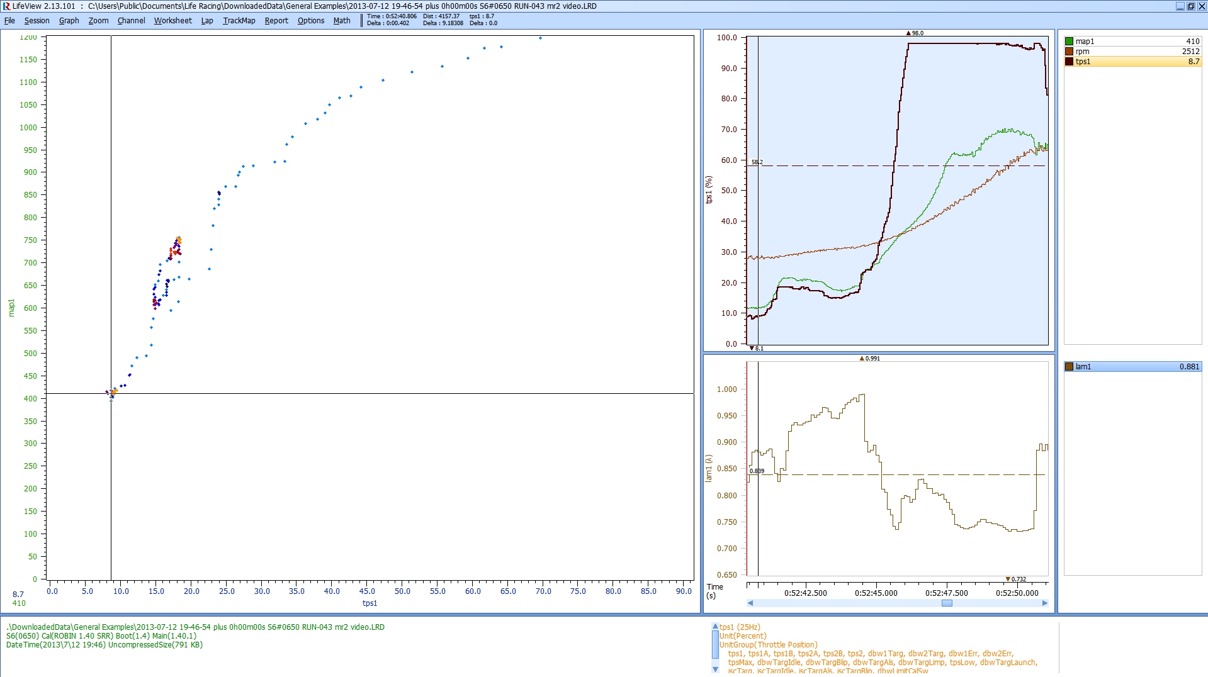Image resolution: width=1208 pixels, height=677 pixels.
Task: Click the 0.732 minimum marker below lam1 graph
Action: tap(1015, 579)
